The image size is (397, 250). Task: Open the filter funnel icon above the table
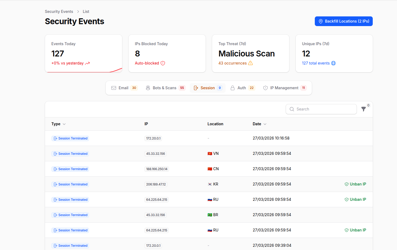[x=364, y=109]
